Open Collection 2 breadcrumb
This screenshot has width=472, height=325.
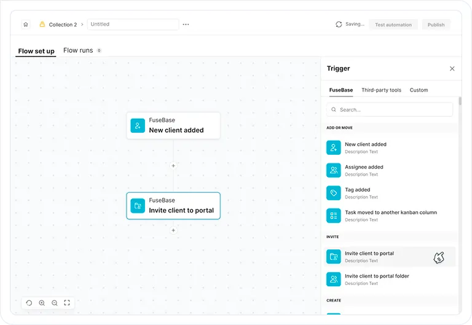point(63,25)
